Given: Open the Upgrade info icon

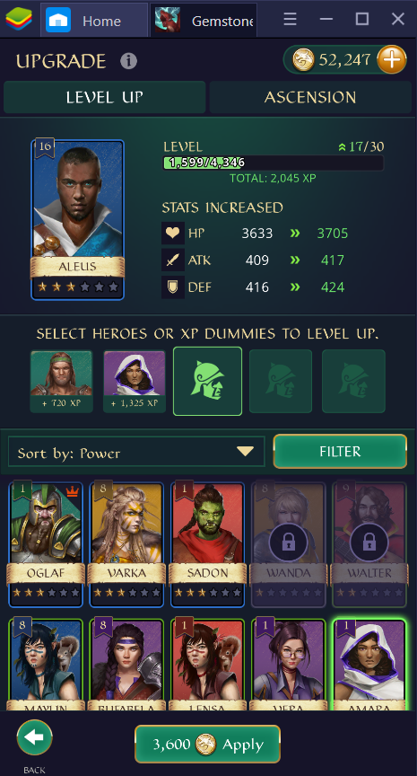Looking at the screenshot, I should [128, 61].
